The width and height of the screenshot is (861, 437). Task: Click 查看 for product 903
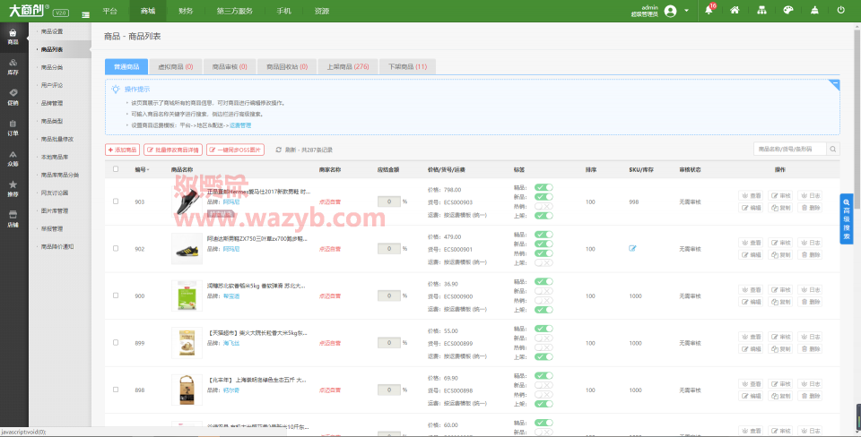(752, 195)
